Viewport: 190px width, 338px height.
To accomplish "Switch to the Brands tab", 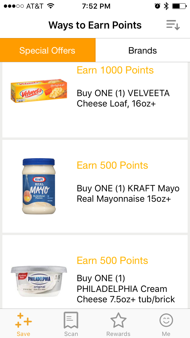I will 142,50.
